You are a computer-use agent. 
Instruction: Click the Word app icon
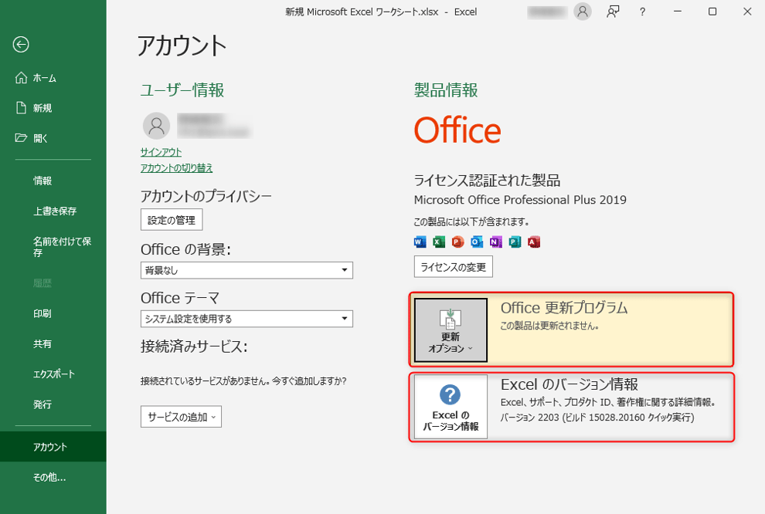pos(420,242)
